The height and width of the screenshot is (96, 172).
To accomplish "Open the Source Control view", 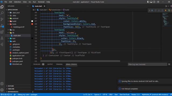I will click(x=2, y=19).
